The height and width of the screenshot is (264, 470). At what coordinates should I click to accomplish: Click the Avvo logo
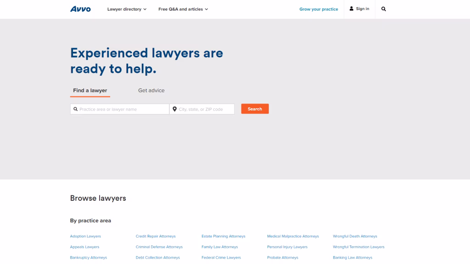(80, 9)
